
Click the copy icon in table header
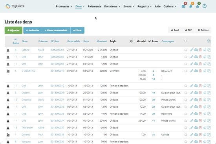click(209, 41)
